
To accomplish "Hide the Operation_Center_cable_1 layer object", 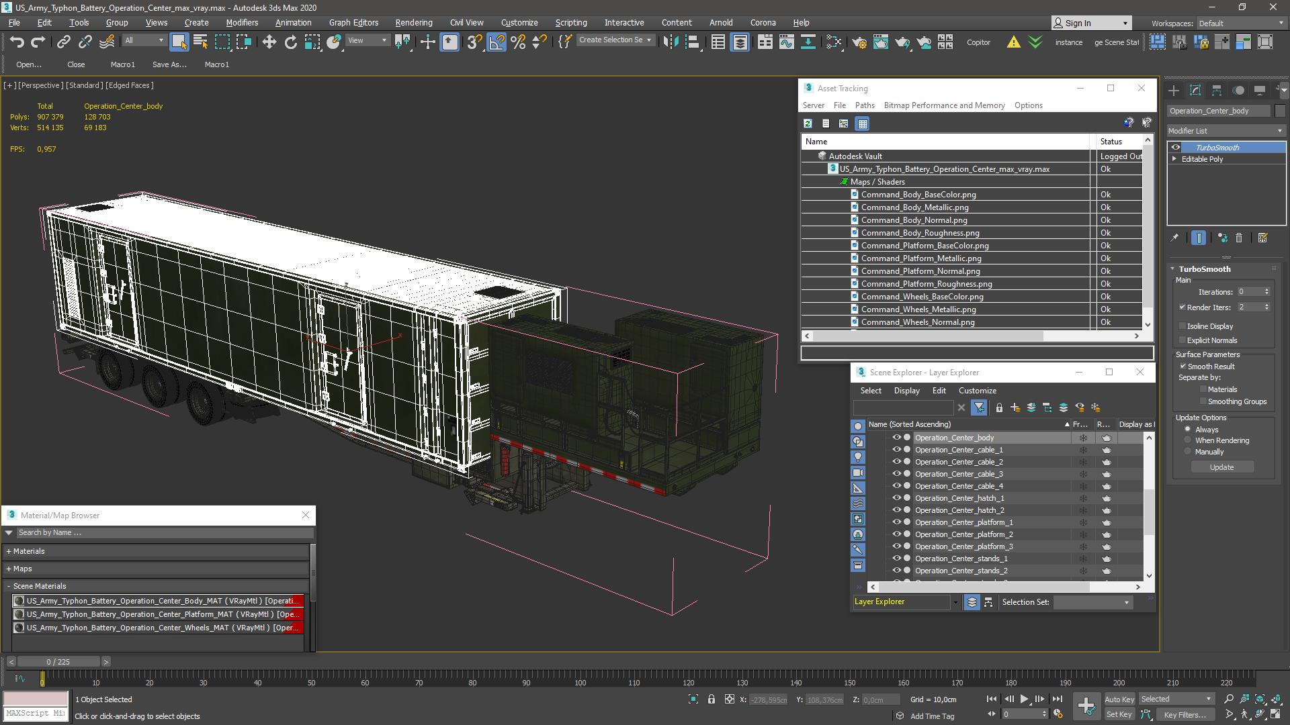I will [896, 450].
